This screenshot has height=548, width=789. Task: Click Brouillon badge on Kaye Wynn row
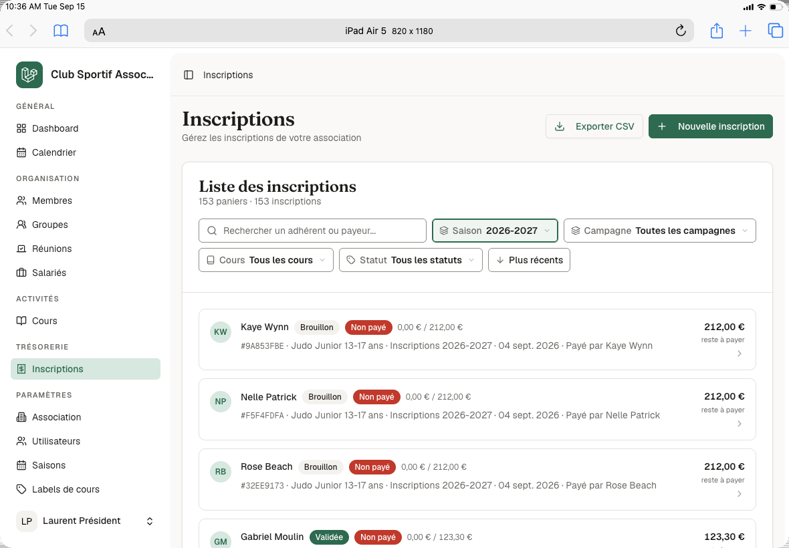tap(316, 327)
